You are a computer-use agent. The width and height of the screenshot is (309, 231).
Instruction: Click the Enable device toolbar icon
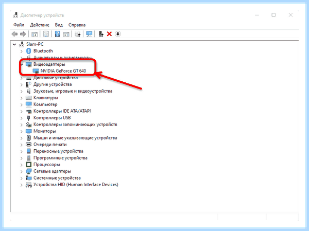coord(101,34)
